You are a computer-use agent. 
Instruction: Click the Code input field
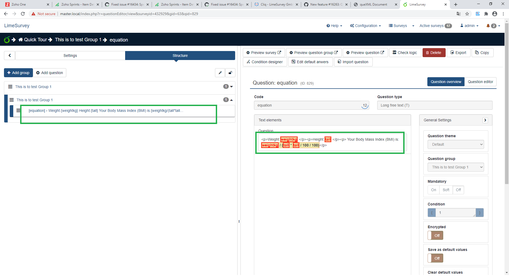point(311,105)
